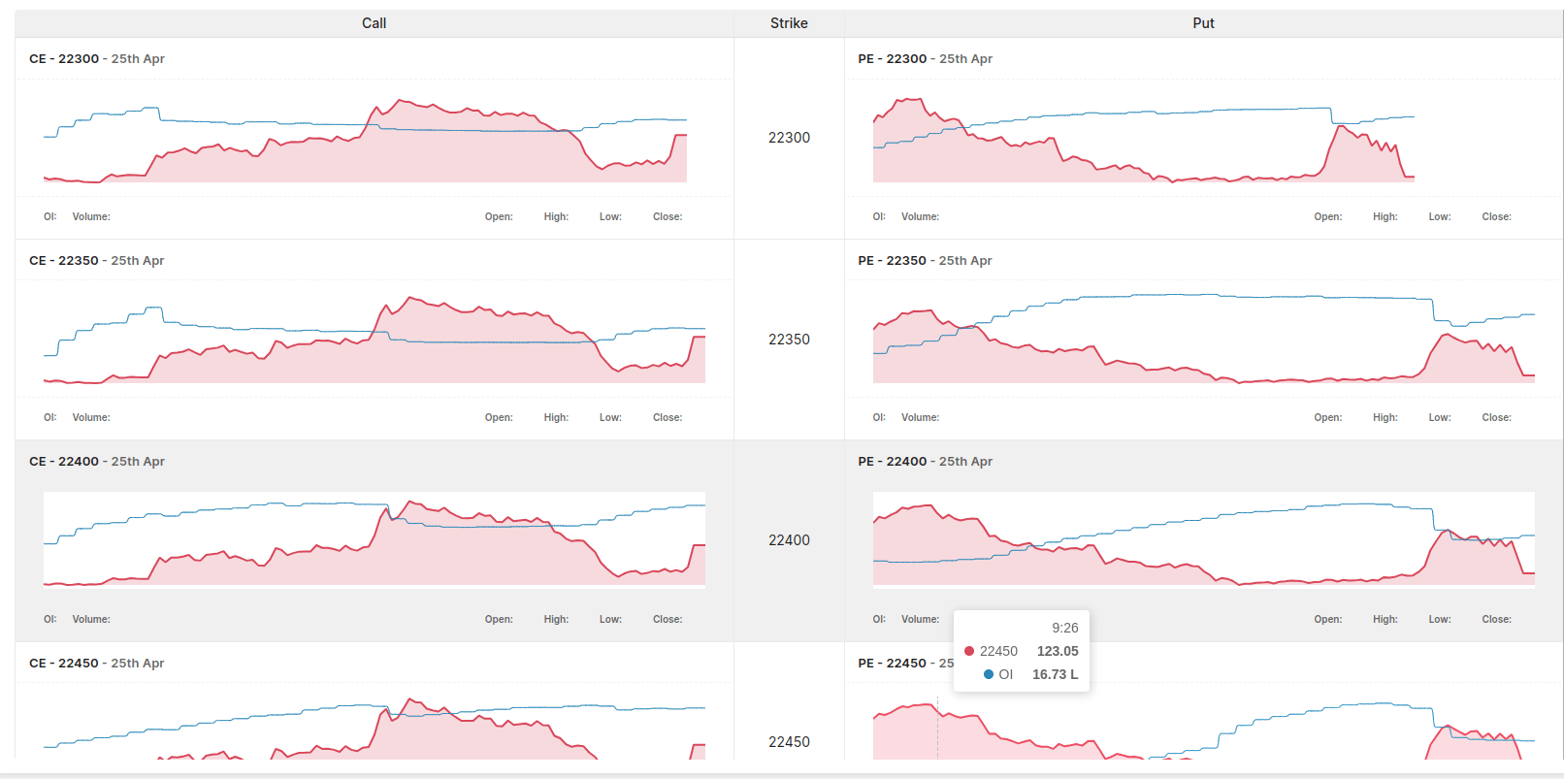Click the red 22450 series dot in the tooltip
The image size is (1564, 779).
[x=970, y=651]
